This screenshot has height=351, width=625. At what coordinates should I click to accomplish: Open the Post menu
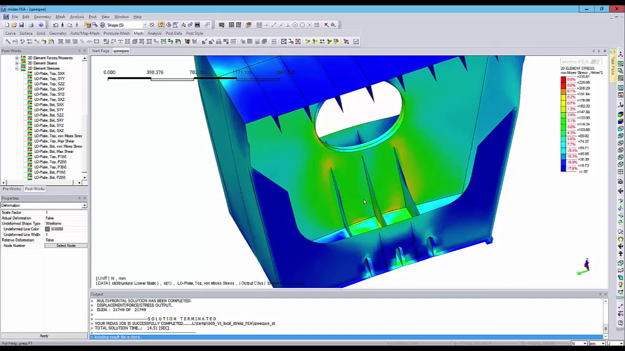pyautogui.click(x=92, y=17)
